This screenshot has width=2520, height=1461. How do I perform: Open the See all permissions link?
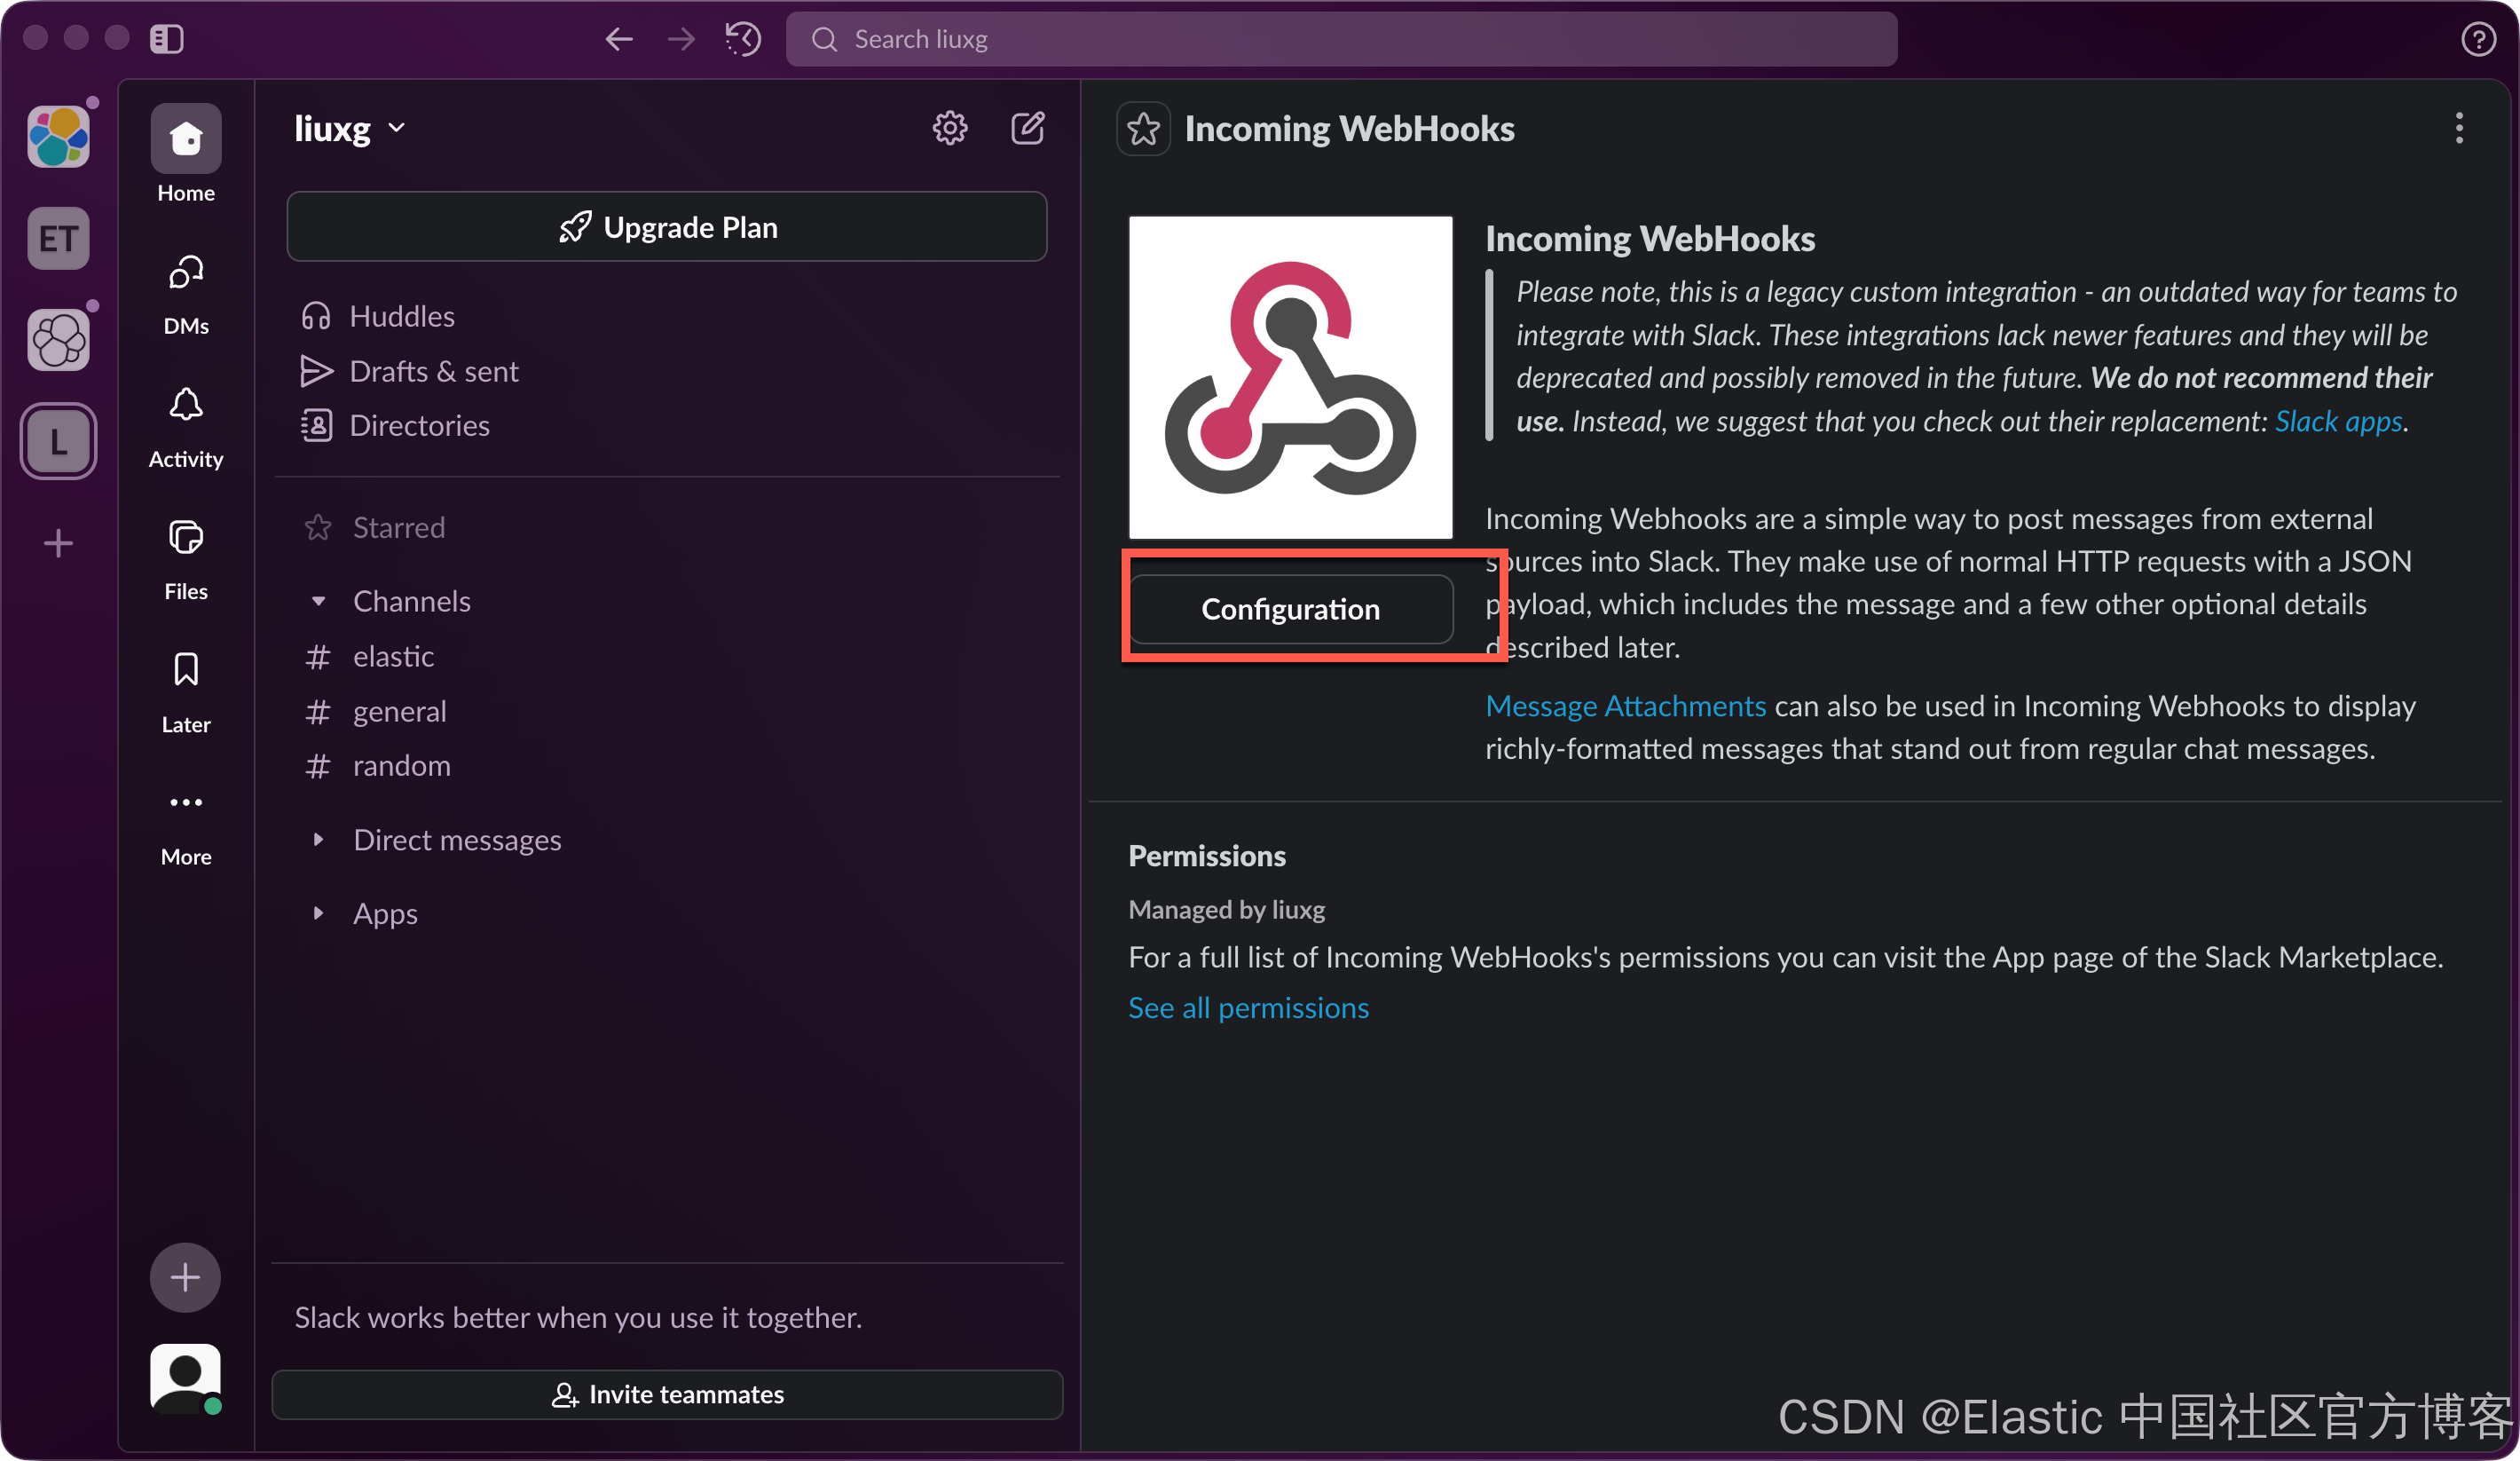[1248, 1007]
